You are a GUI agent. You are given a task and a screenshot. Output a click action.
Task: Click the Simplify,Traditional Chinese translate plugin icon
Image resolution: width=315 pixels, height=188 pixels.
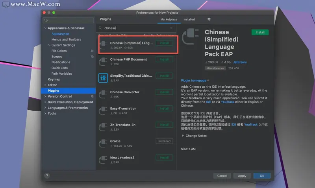click(103, 78)
